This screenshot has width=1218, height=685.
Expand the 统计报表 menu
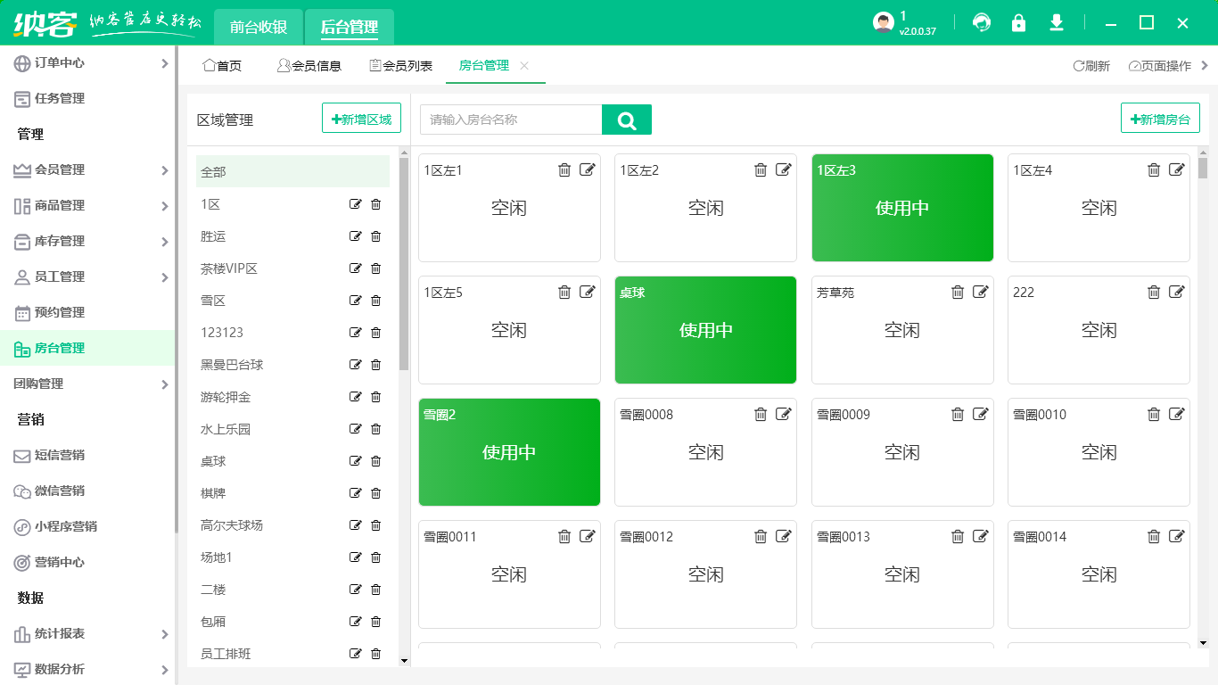[x=164, y=634]
